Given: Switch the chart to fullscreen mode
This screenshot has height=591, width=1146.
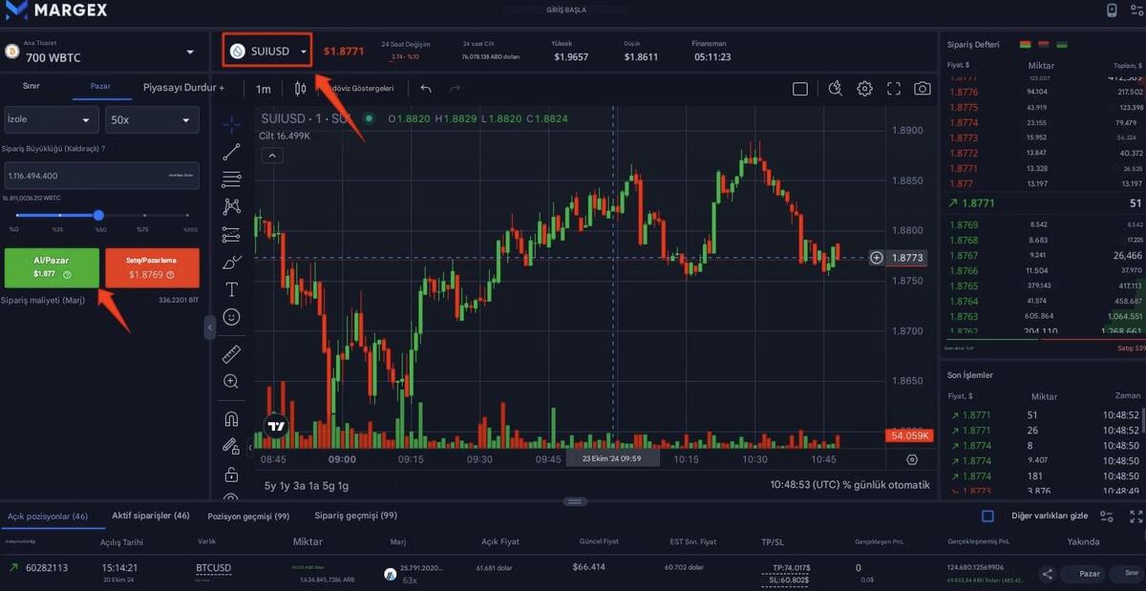Looking at the screenshot, I should tap(894, 89).
